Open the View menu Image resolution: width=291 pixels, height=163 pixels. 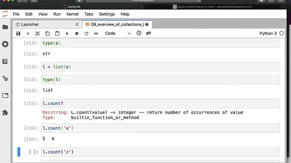[x=43, y=14]
